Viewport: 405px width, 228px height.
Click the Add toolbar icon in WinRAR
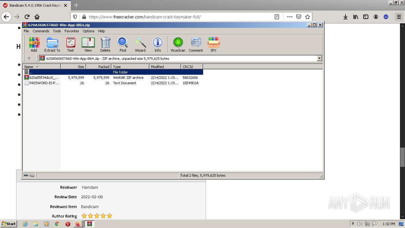tap(34, 44)
